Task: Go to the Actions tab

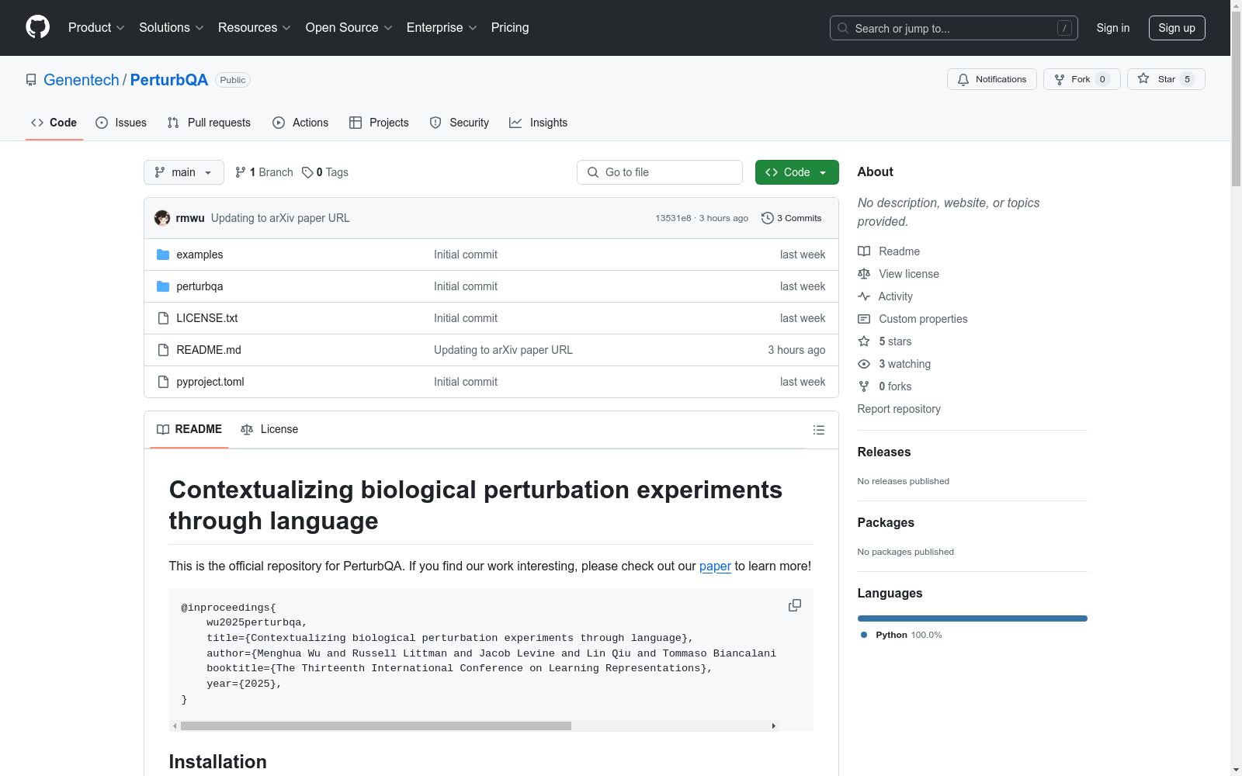Action: click(x=300, y=123)
